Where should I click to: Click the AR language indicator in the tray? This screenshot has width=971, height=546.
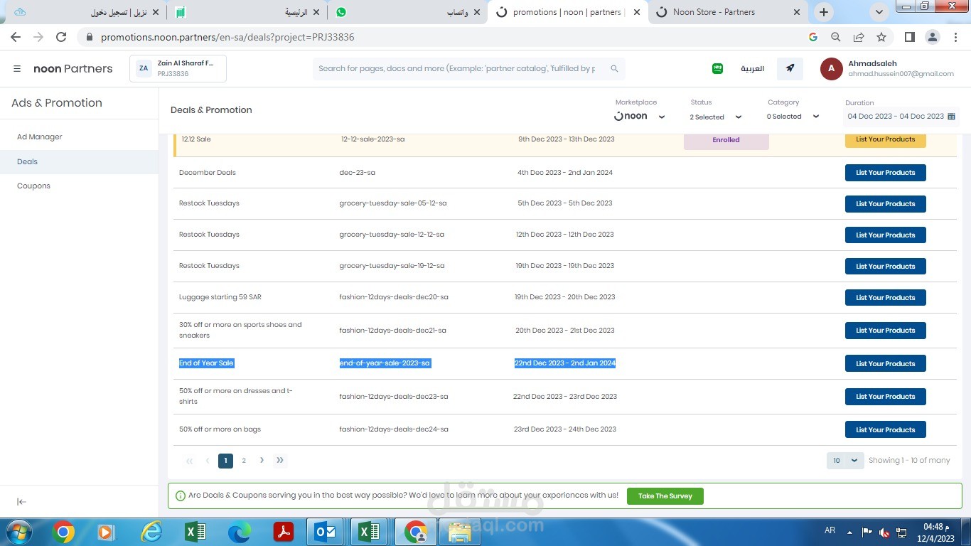830,531
